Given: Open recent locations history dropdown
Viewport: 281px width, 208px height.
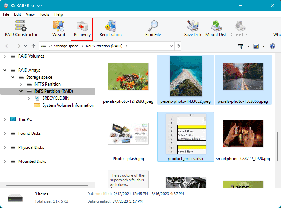Looking at the screenshot, I should 25,46.
